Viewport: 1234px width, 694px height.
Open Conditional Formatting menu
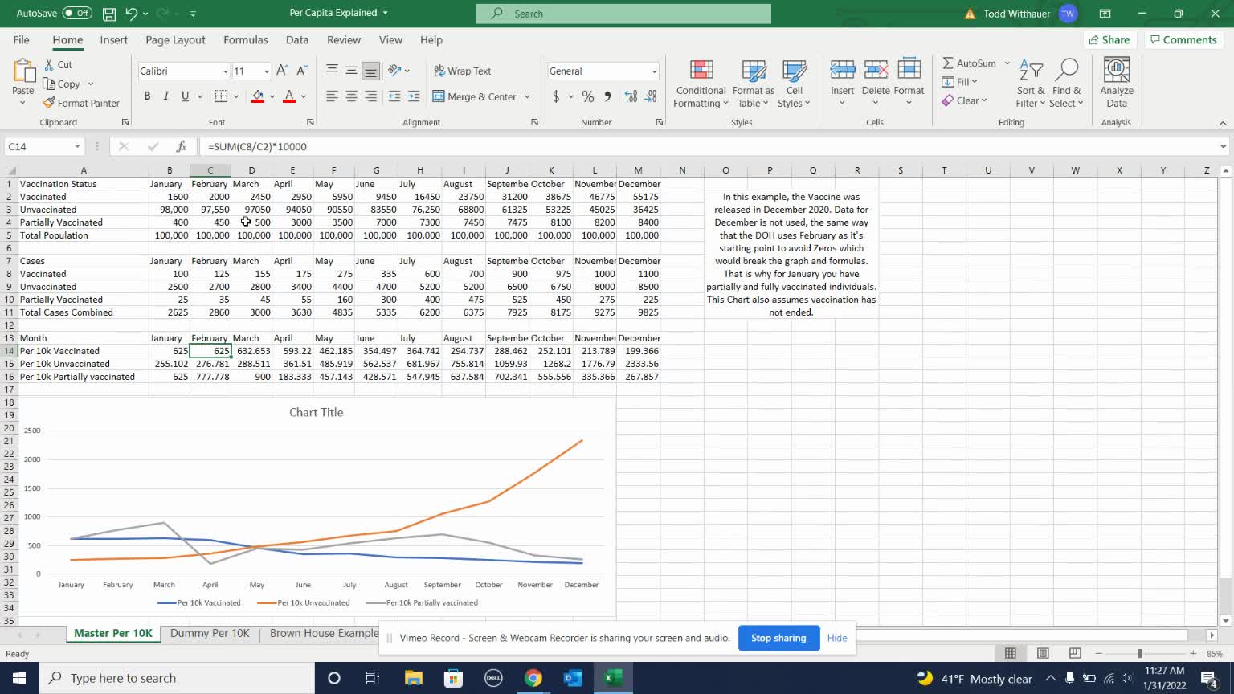(x=701, y=84)
